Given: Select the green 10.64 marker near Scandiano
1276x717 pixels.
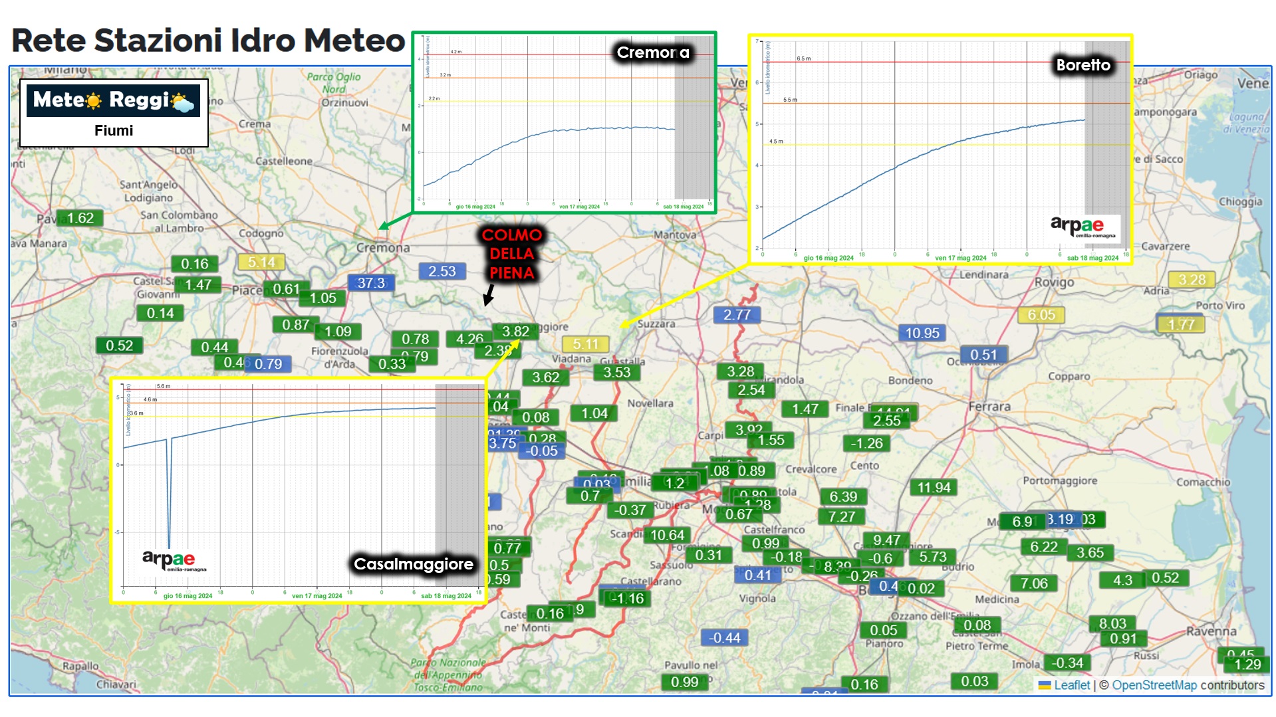Looking at the screenshot, I should coord(667,535).
